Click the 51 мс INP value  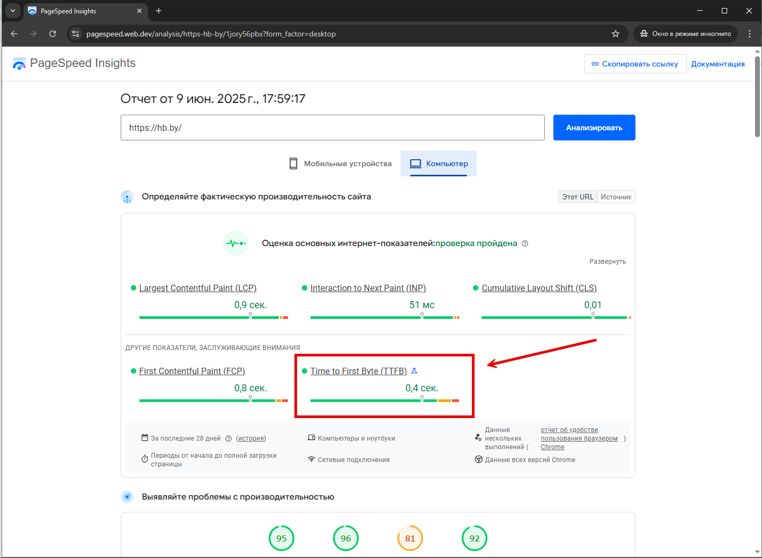(x=422, y=305)
